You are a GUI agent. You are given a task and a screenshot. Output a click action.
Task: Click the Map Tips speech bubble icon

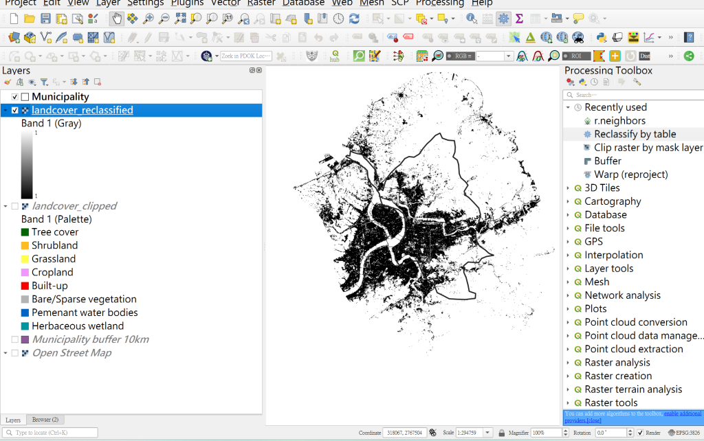click(578, 19)
